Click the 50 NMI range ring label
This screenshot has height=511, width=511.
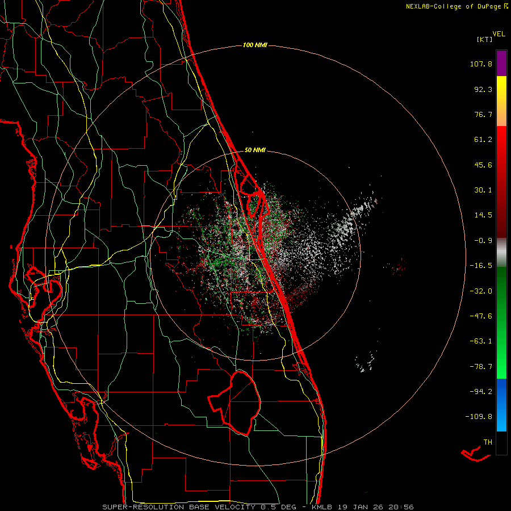point(255,150)
